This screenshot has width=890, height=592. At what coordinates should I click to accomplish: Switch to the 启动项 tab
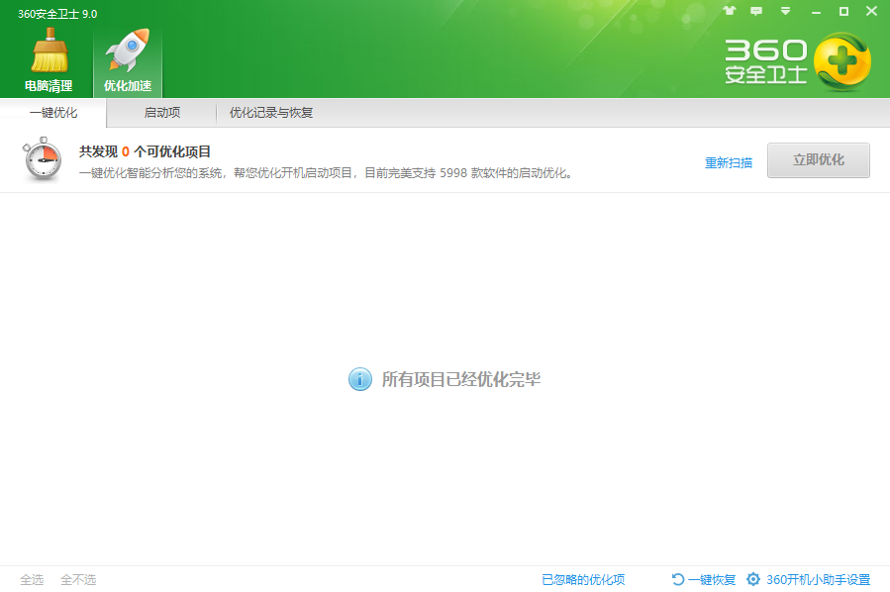pyautogui.click(x=162, y=113)
